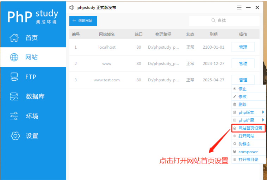Click the localhost domain cell
The height and width of the screenshot is (180, 267).
(x=107, y=47)
